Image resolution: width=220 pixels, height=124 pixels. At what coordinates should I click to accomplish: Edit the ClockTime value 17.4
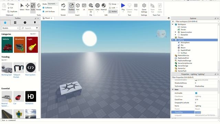[206, 100]
